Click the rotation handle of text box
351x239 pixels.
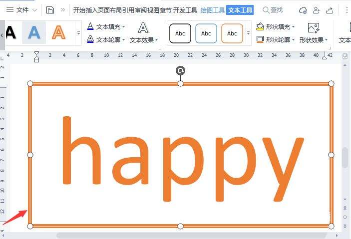[180, 71]
